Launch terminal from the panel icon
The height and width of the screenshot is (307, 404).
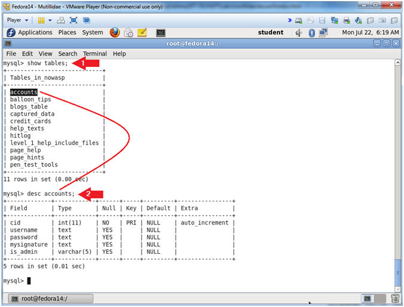click(161, 33)
